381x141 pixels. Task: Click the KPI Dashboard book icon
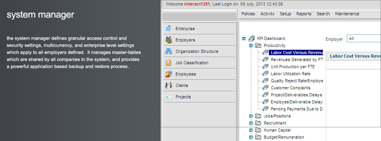[x=252, y=38]
